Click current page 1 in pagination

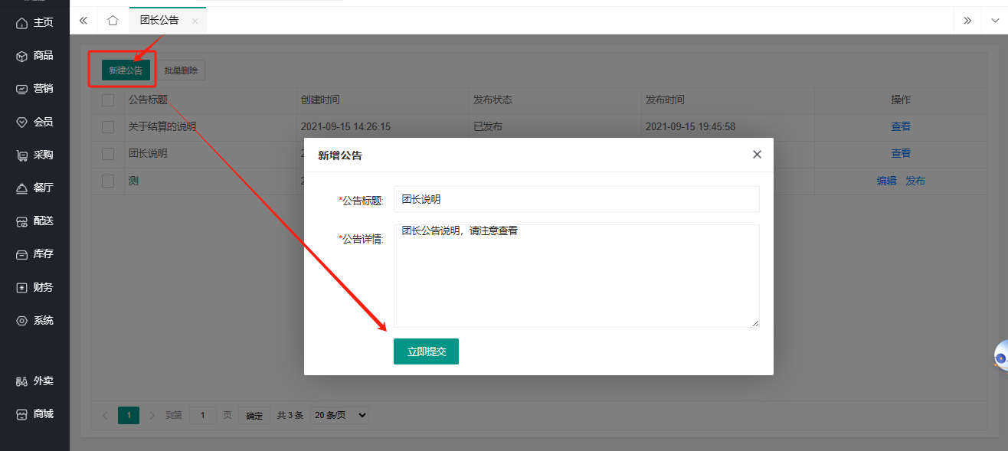[x=129, y=415]
